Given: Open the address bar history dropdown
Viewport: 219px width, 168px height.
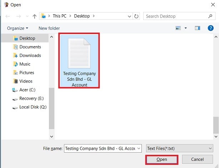Looking at the screenshot, I should click(x=129, y=16).
